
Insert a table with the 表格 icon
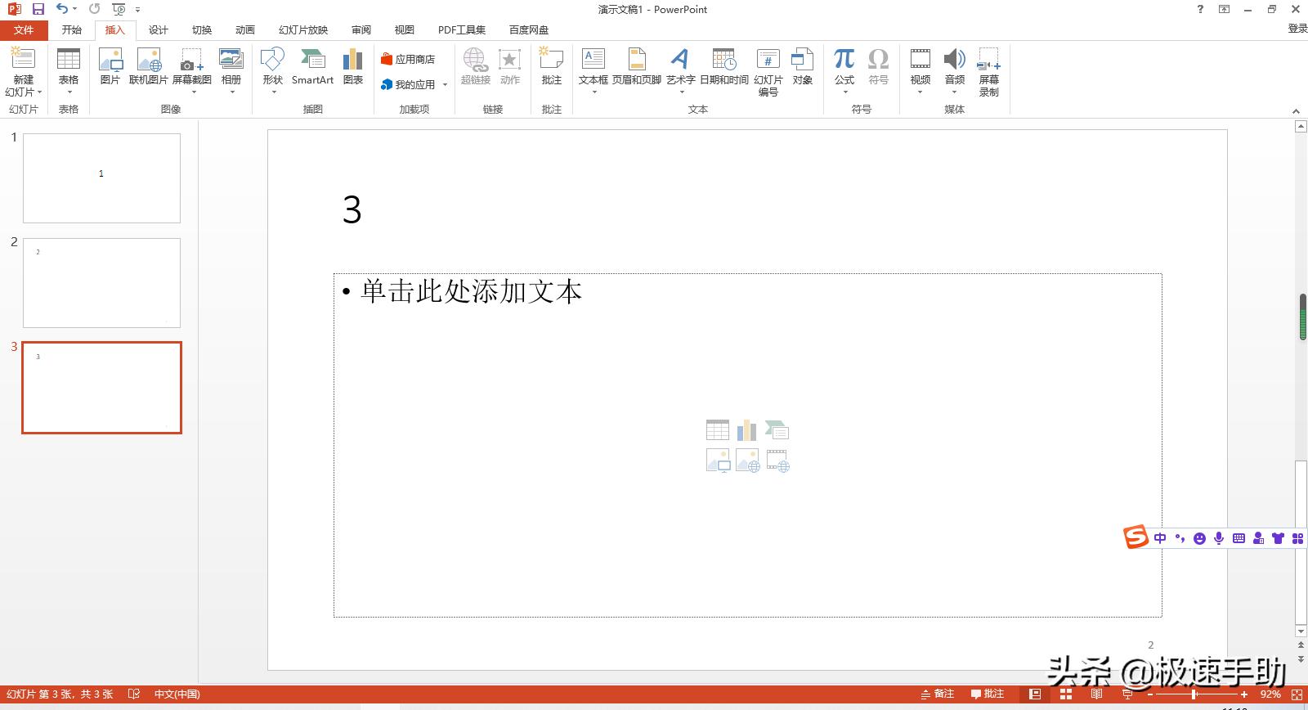pyautogui.click(x=69, y=59)
